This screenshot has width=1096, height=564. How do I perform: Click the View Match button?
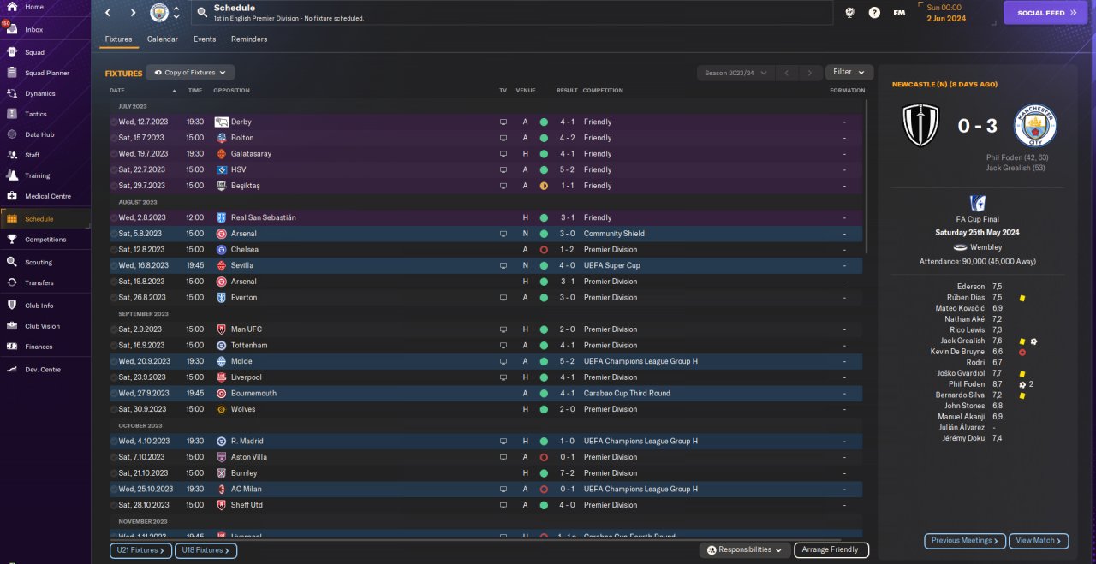tap(1039, 540)
